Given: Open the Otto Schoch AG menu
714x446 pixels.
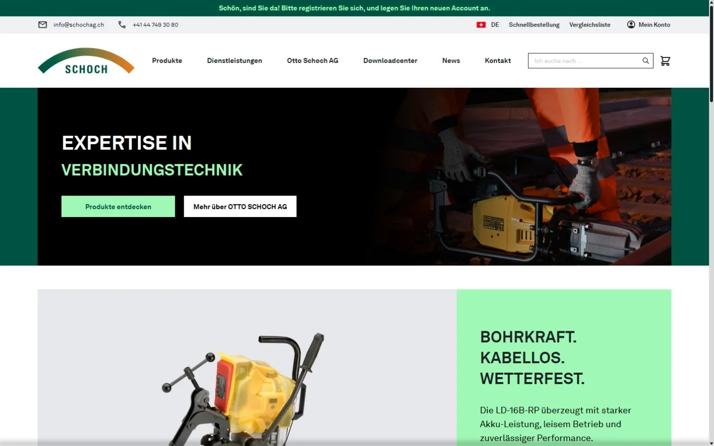Looking at the screenshot, I should [313, 60].
